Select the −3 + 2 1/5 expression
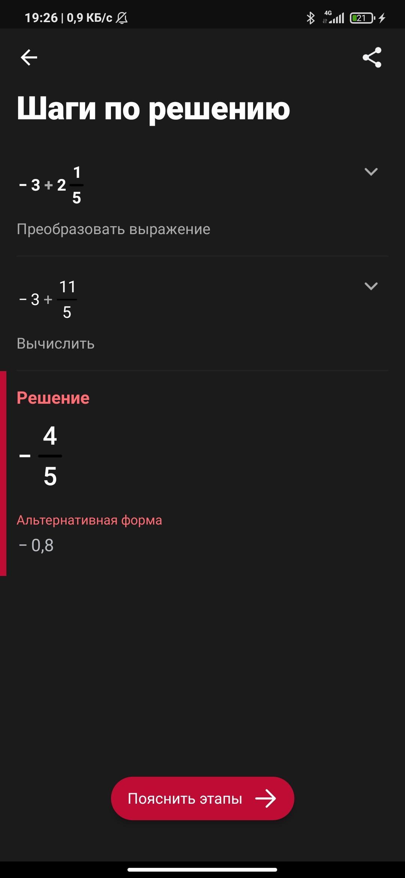The width and height of the screenshot is (405, 878). tap(51, 185)
